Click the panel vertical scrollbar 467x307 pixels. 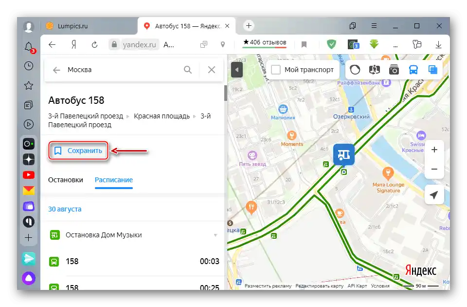tap(225, 93)
